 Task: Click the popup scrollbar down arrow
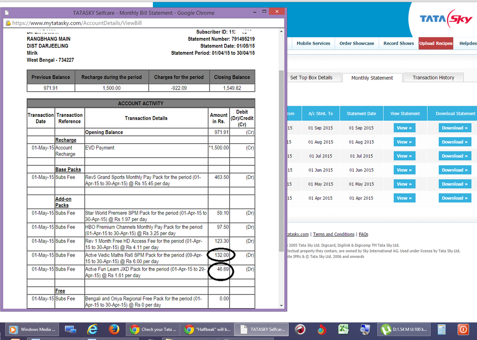[x=282, y=306]
